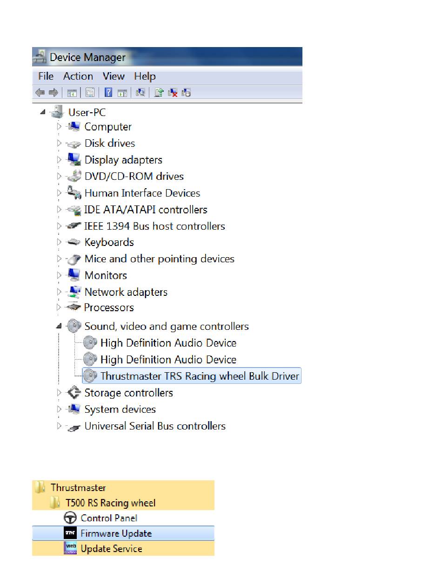Click the User-PC computer icon

[57, 112]
